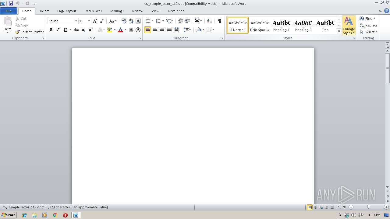Screen dimensions: 390x219
Task: Toggle Underline formatting
Action: [65, 30]
